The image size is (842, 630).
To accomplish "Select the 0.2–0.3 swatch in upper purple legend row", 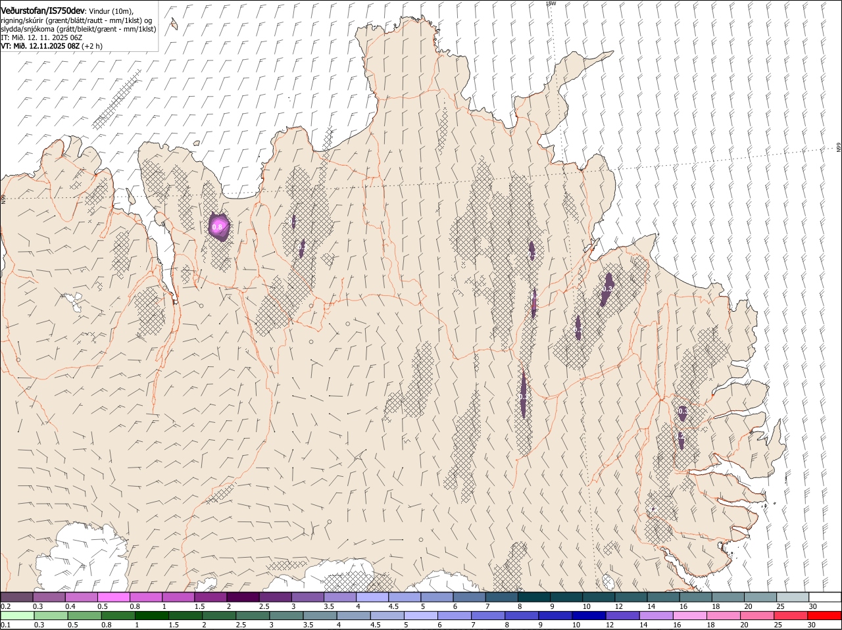I will pyautogui.click(x=16, y=596).
